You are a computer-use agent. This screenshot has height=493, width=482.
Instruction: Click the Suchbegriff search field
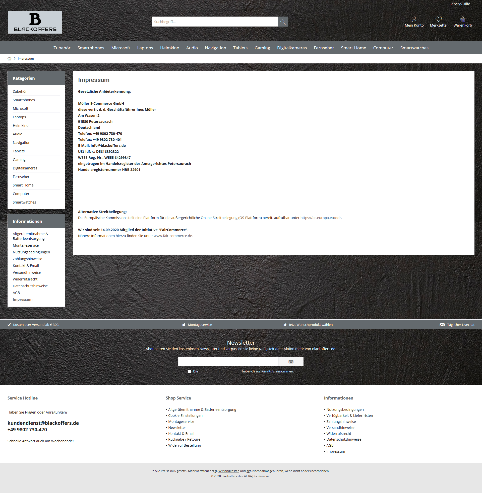pos(215,22)
